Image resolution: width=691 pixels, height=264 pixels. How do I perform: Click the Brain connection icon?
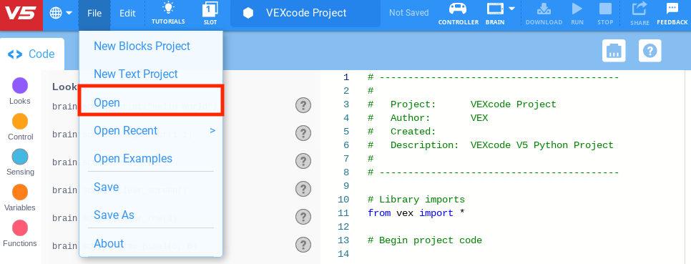point(495,9)
